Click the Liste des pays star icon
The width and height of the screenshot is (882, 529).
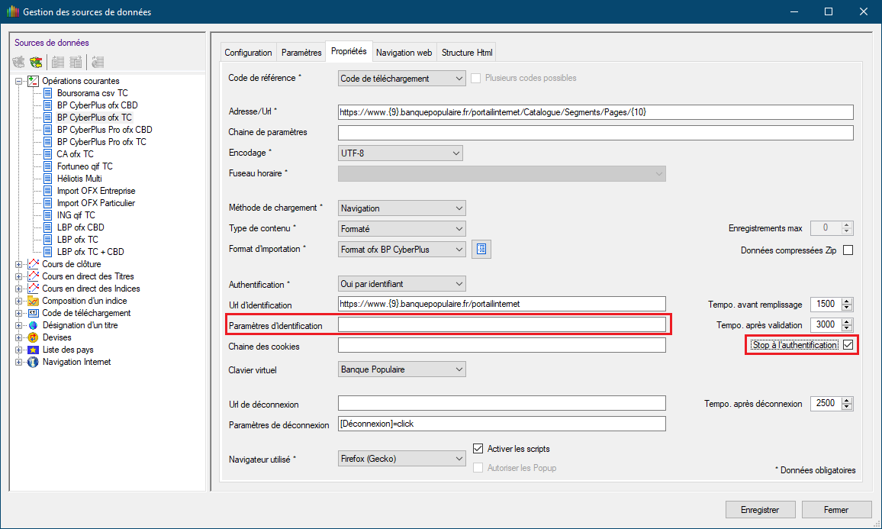click(33, 350)
